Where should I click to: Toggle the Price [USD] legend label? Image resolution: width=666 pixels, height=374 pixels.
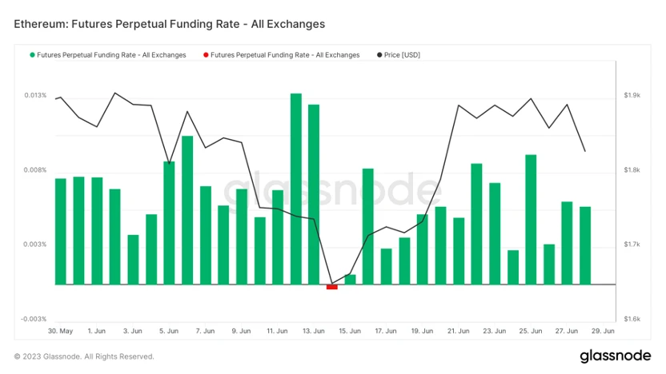tap(402, 55)
